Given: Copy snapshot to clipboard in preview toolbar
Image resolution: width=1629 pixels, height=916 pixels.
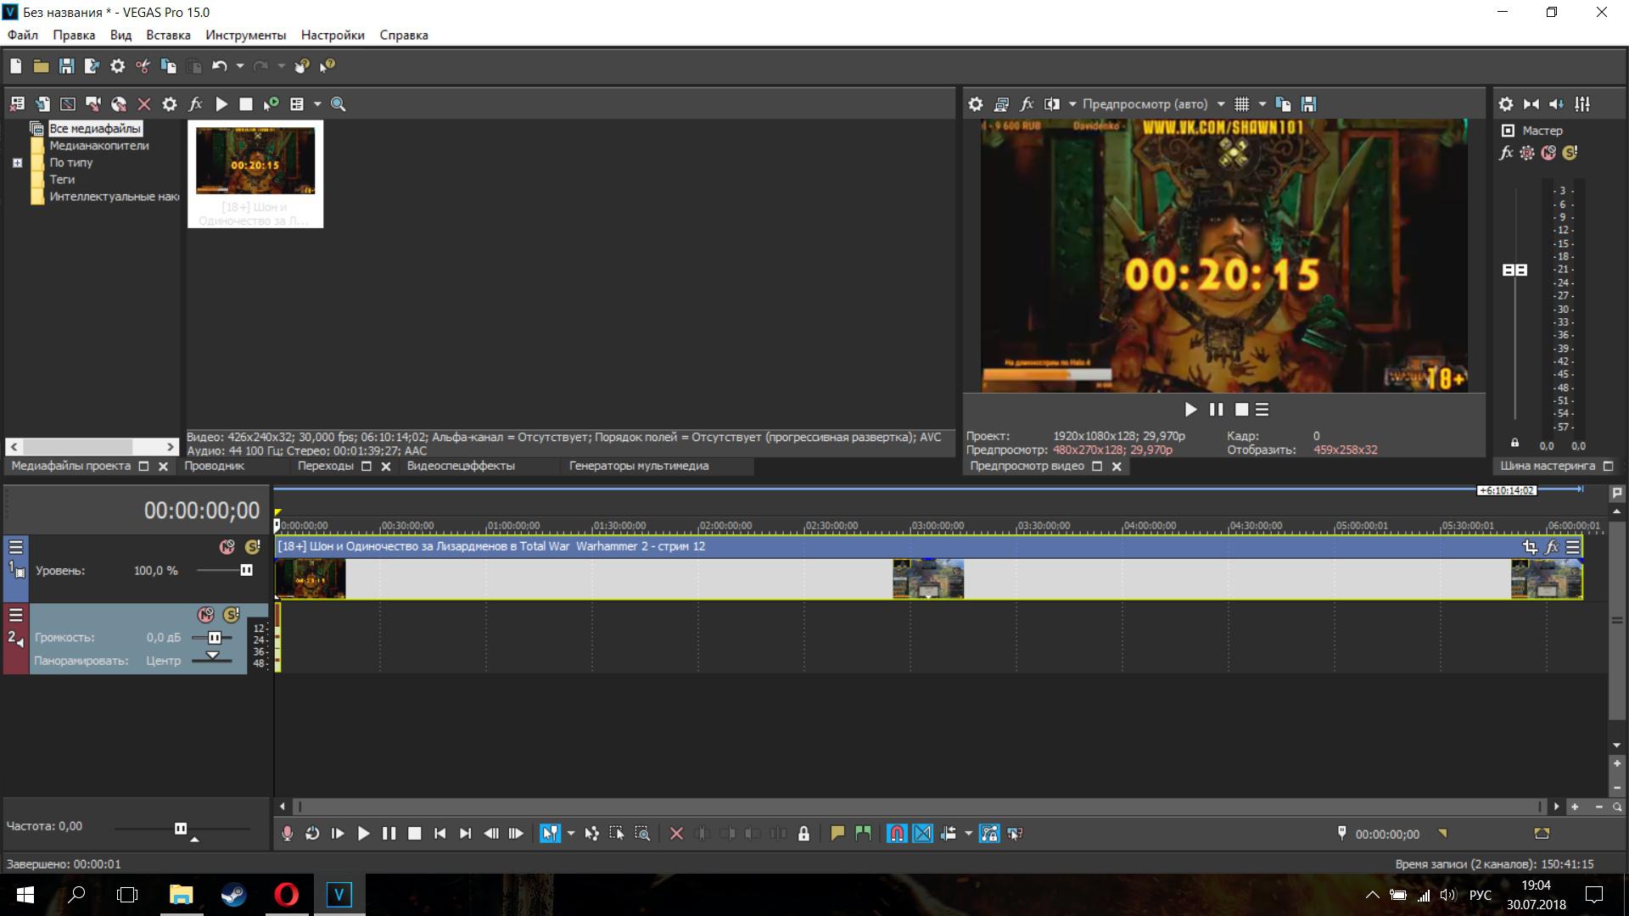Looking at the screenshot, I should coord(1284,104).
